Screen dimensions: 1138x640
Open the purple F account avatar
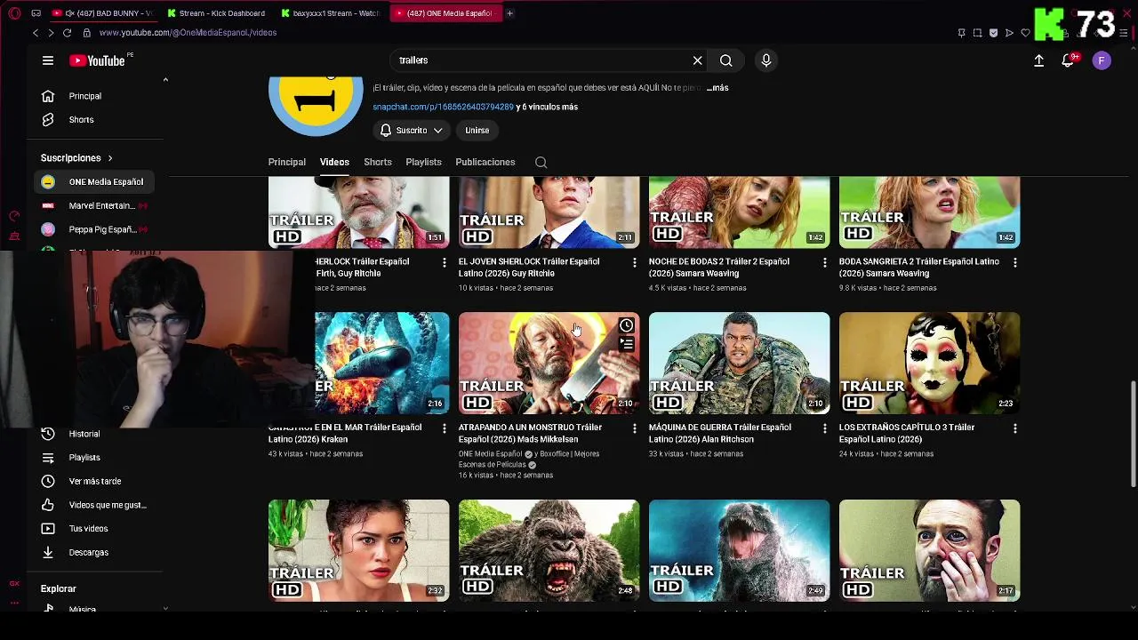pos(1102,60)
